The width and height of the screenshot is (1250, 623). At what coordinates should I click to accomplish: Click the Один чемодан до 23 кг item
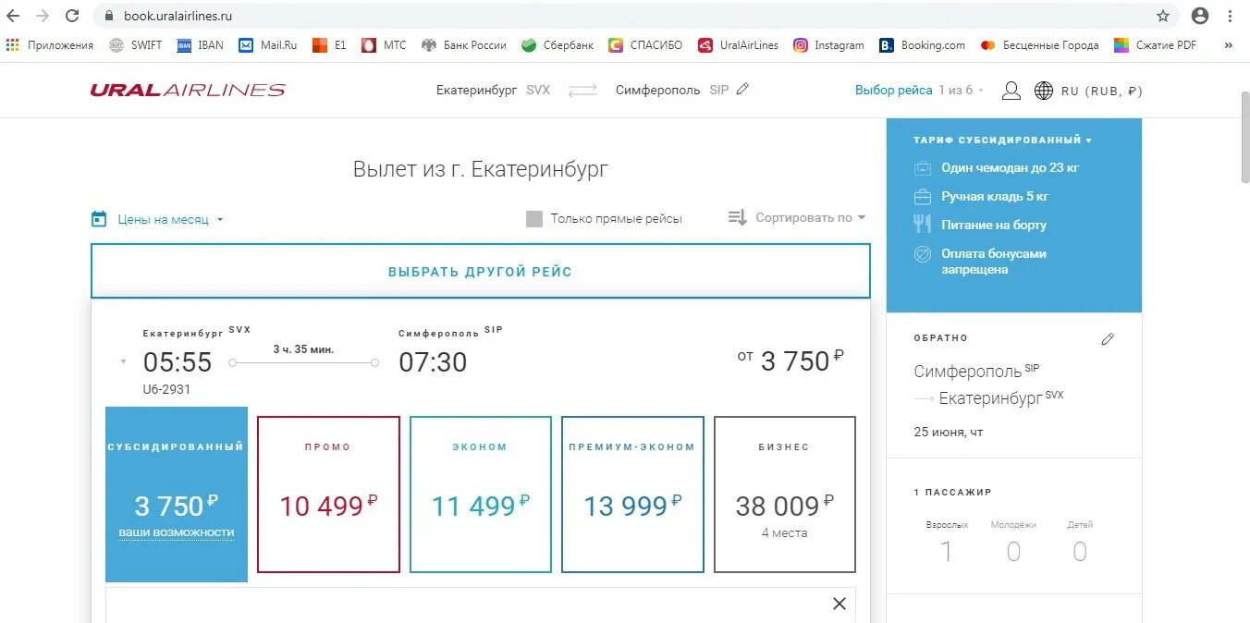pyautogui.click(x=997, y=168)
